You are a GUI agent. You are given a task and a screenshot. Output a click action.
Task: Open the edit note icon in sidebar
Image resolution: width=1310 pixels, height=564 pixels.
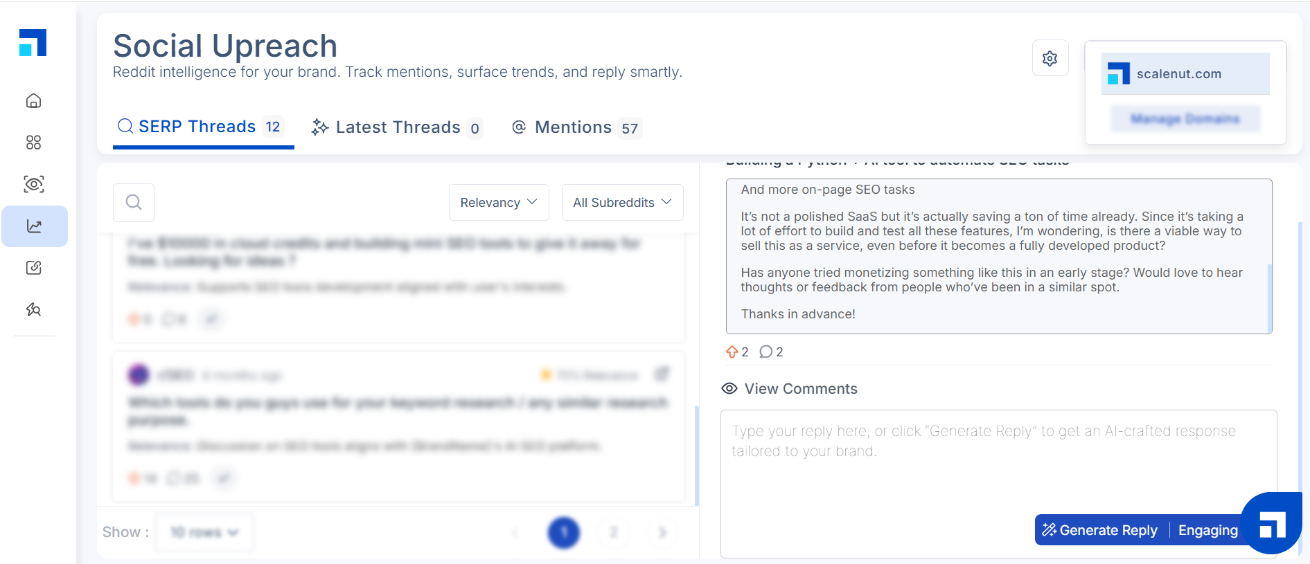[33, 268]
